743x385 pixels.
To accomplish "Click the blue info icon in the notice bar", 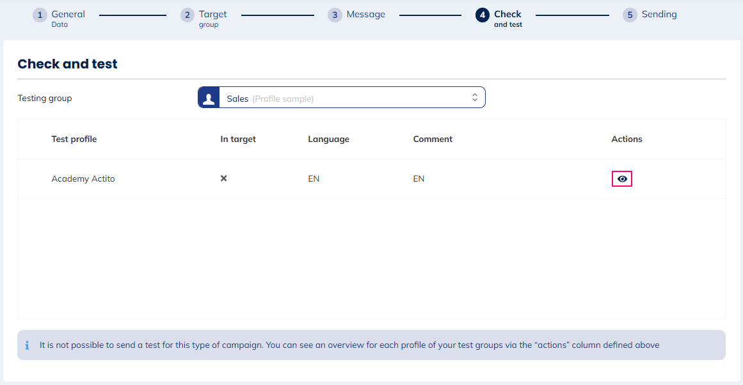I will (x=28, y=345).
